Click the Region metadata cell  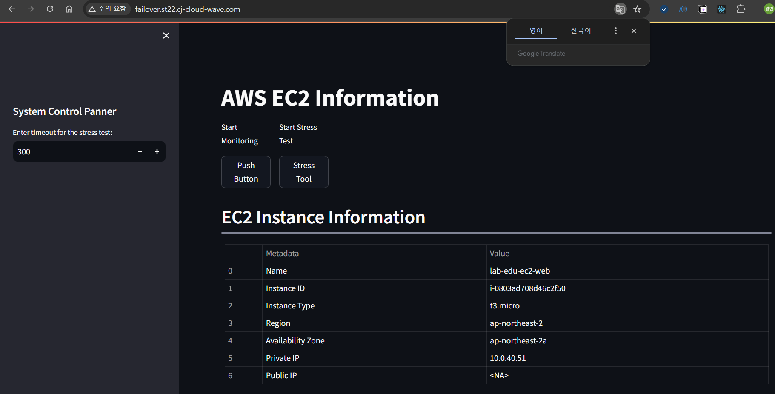(375, 323)
